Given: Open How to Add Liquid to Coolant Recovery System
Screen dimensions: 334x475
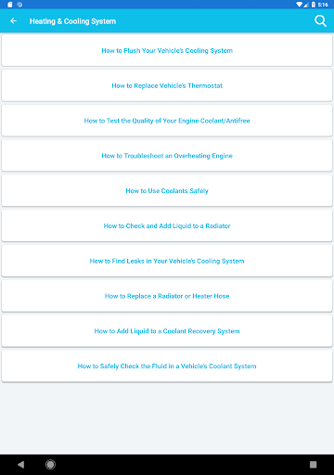Looking at the screenshot, I should [x=167, y=331].
